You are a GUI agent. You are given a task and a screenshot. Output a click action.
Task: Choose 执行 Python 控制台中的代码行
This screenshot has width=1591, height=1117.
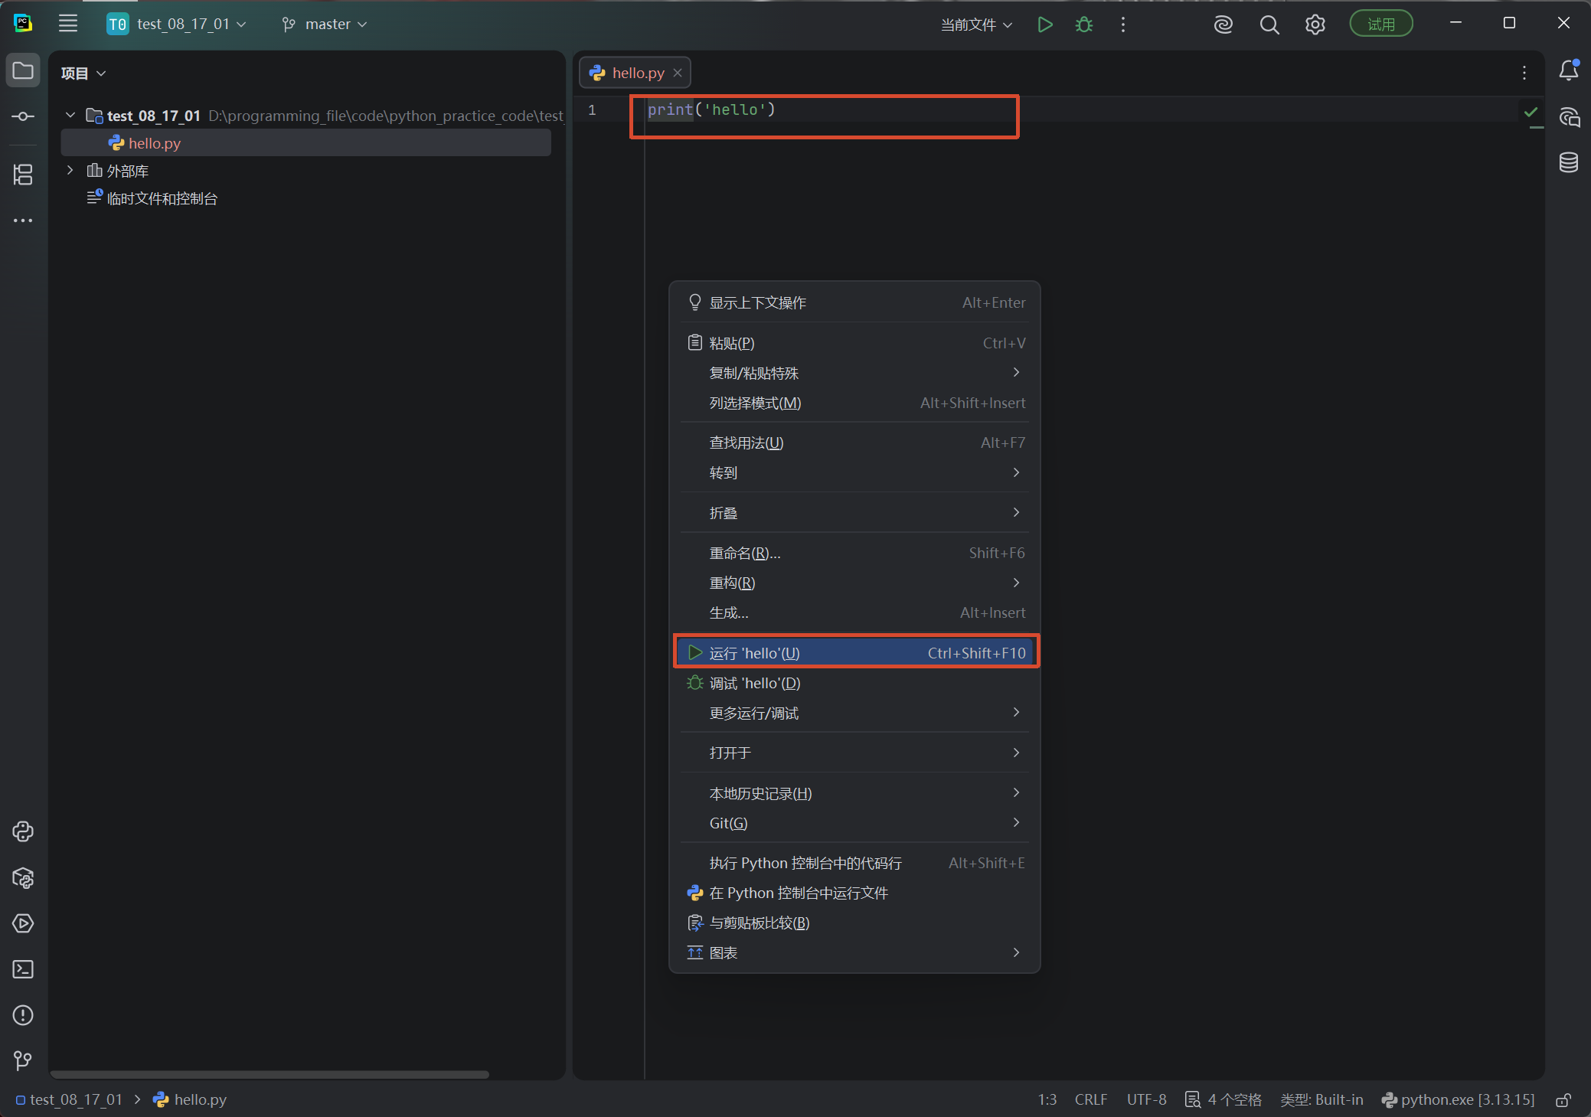(854, 863)
